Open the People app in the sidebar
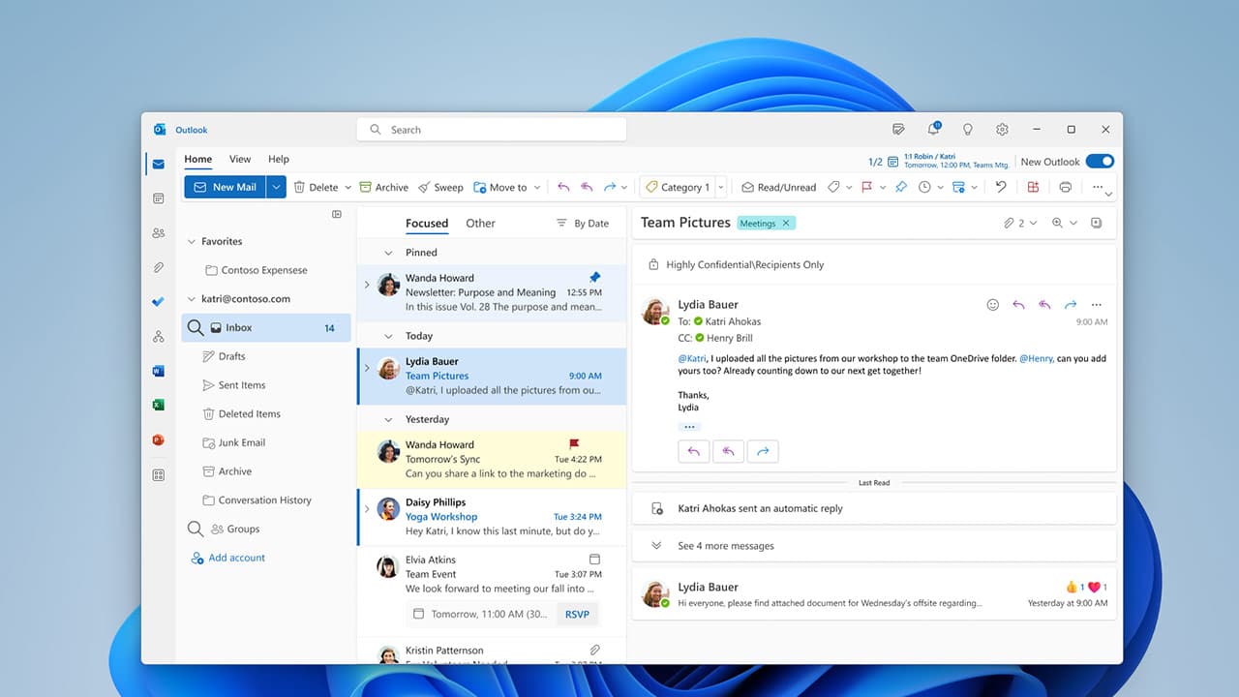The image size is (1239, 697). 158,233
